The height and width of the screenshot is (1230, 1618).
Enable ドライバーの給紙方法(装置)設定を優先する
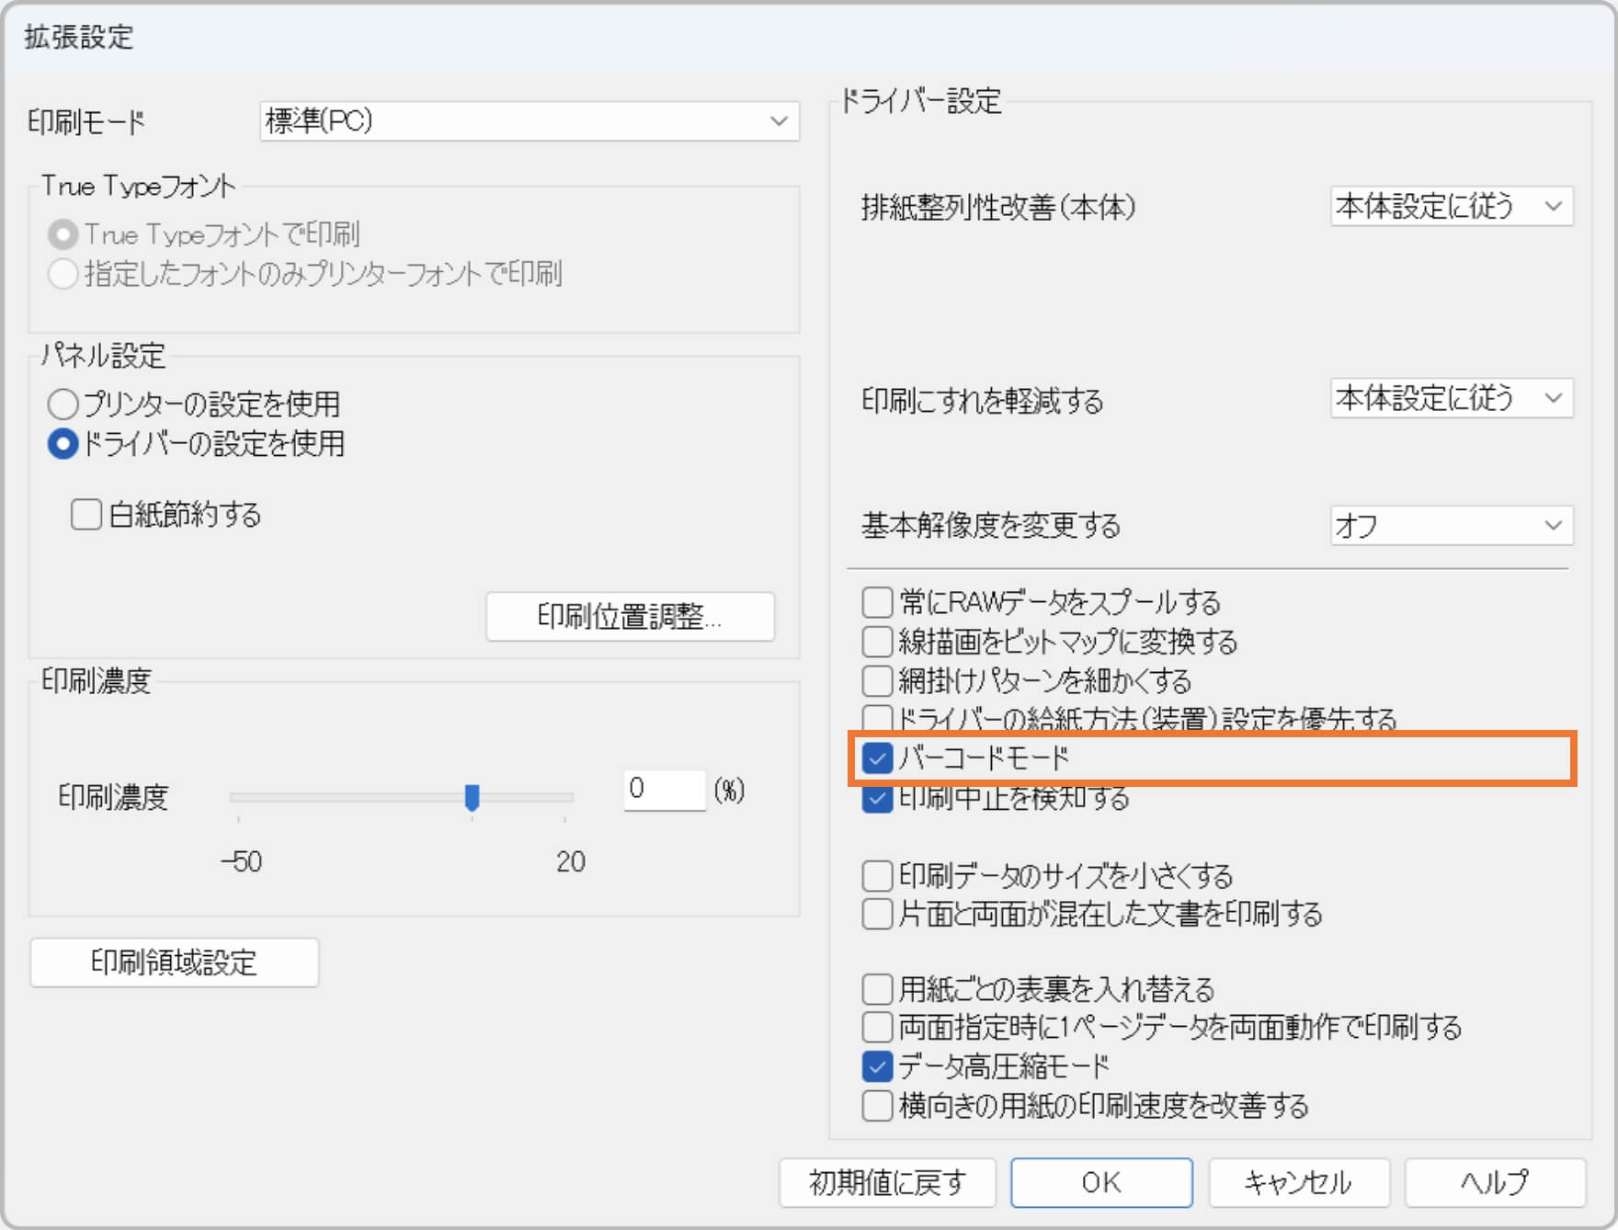pos(876,720)
